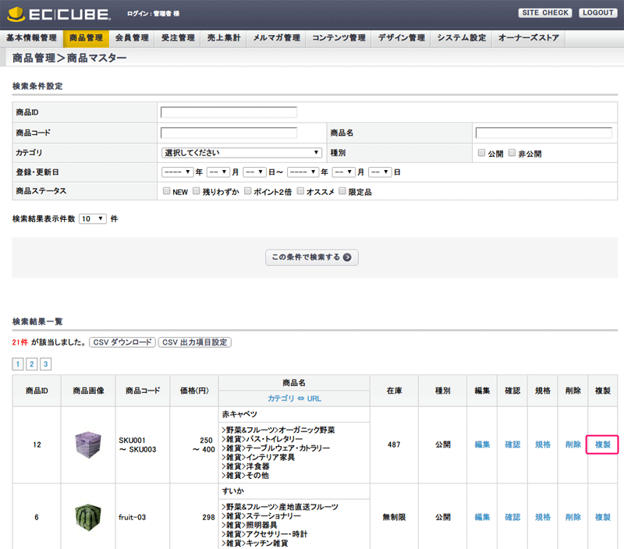Click the SITE CHECK button

click(545, 13)
